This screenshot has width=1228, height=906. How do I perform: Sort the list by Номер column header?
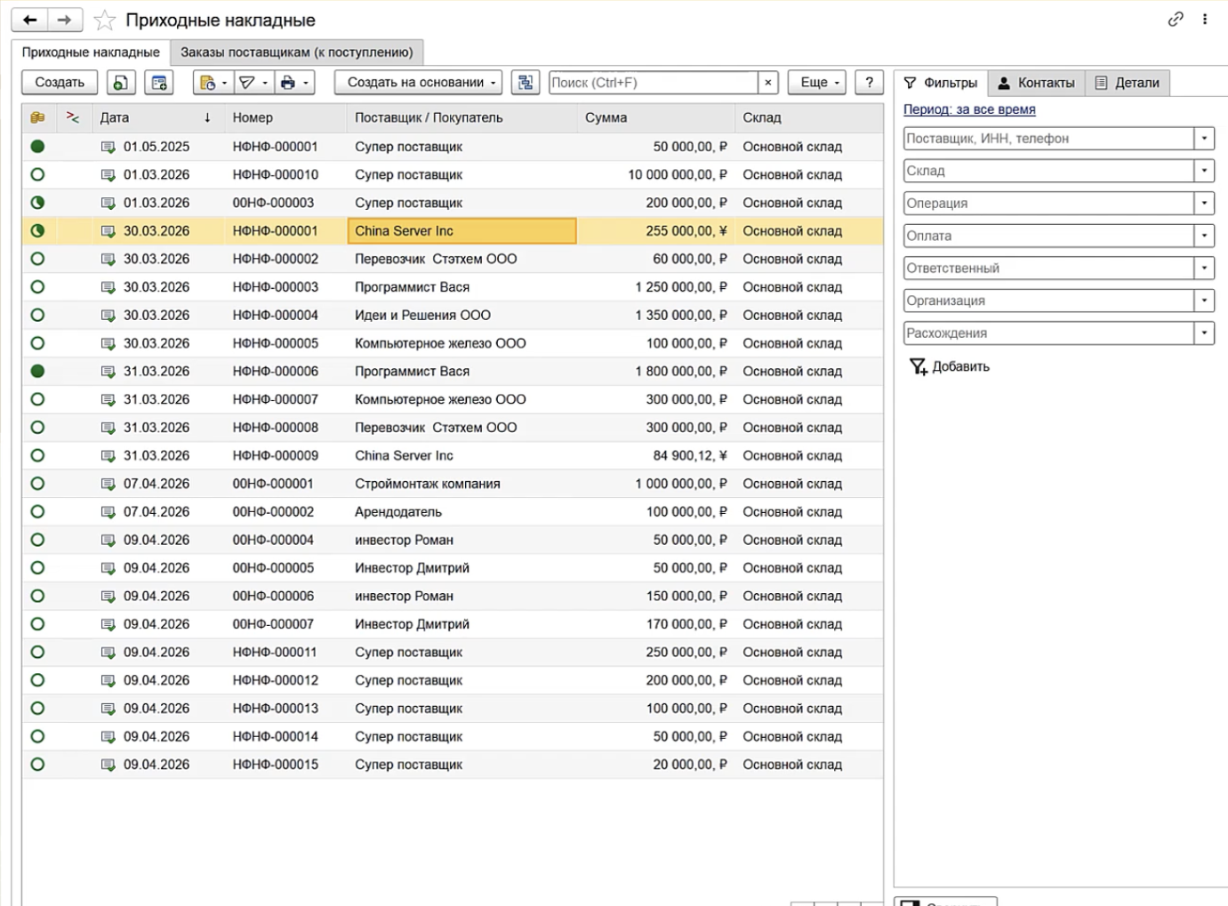tap(285, 117)
